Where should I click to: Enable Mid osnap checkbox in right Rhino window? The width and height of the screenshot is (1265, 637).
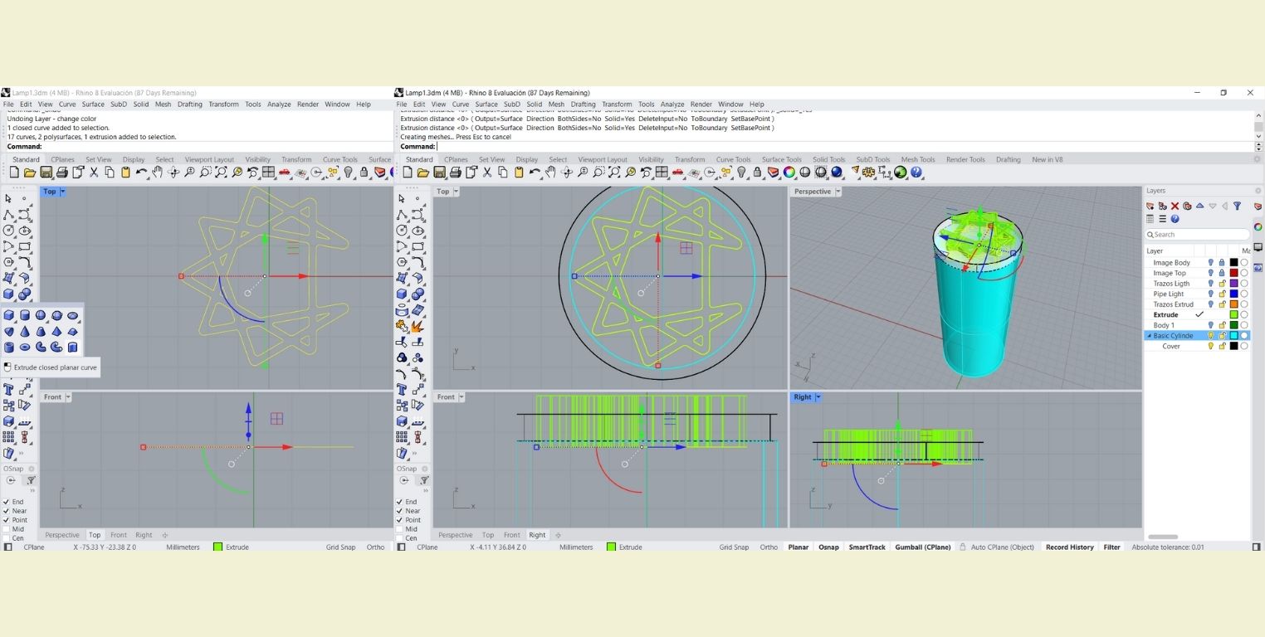click(x=400, y=529)
